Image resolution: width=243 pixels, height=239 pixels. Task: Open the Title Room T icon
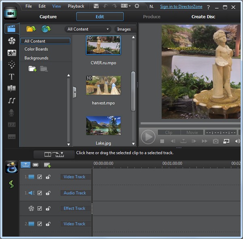tap(11, 77)
